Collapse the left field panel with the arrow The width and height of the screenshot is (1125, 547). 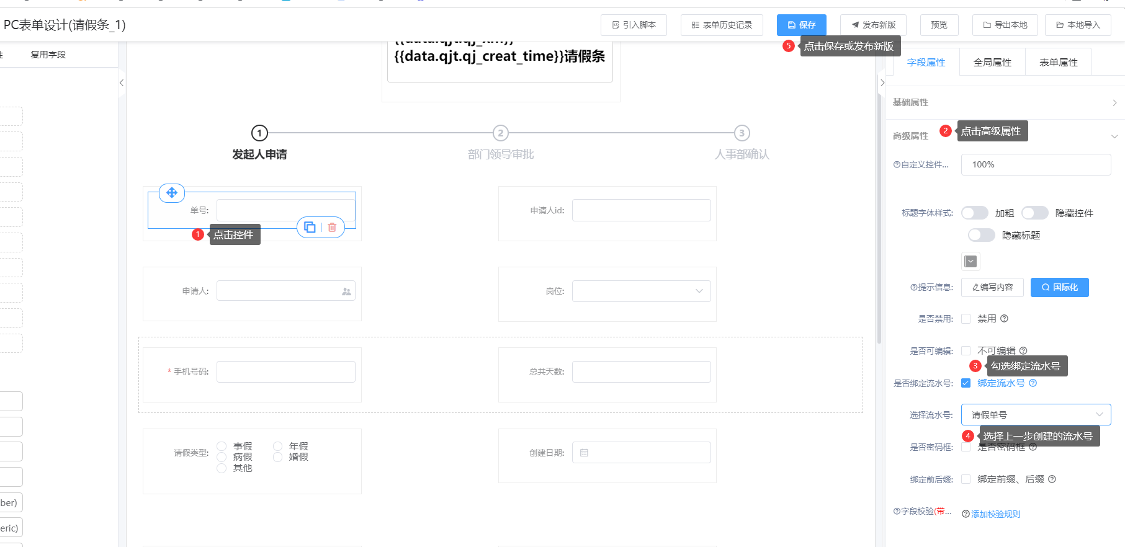122,82
